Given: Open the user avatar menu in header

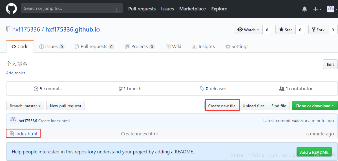Looking at the screenshot, I should (332, 9).
